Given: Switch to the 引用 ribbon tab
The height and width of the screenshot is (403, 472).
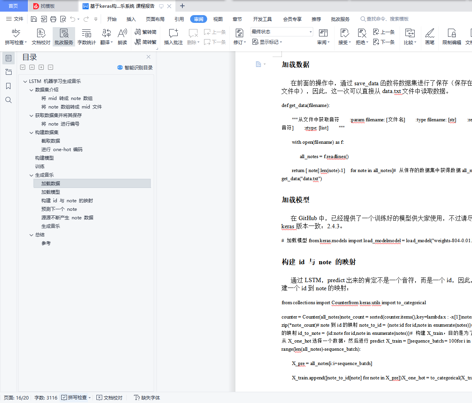Looking at the screenshot, I should tap(179, 19).
